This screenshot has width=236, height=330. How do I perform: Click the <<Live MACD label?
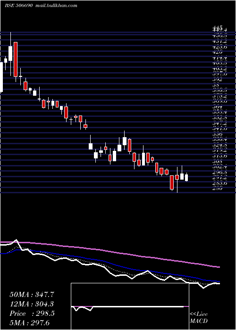199,318
